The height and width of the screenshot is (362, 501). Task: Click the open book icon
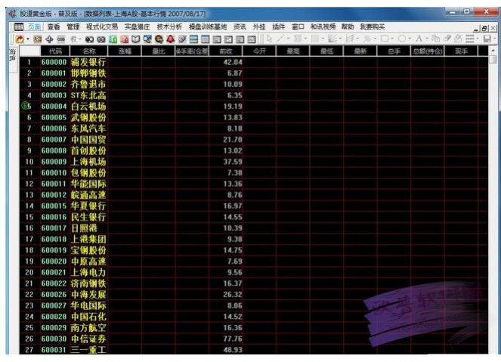tap(136, 39)
